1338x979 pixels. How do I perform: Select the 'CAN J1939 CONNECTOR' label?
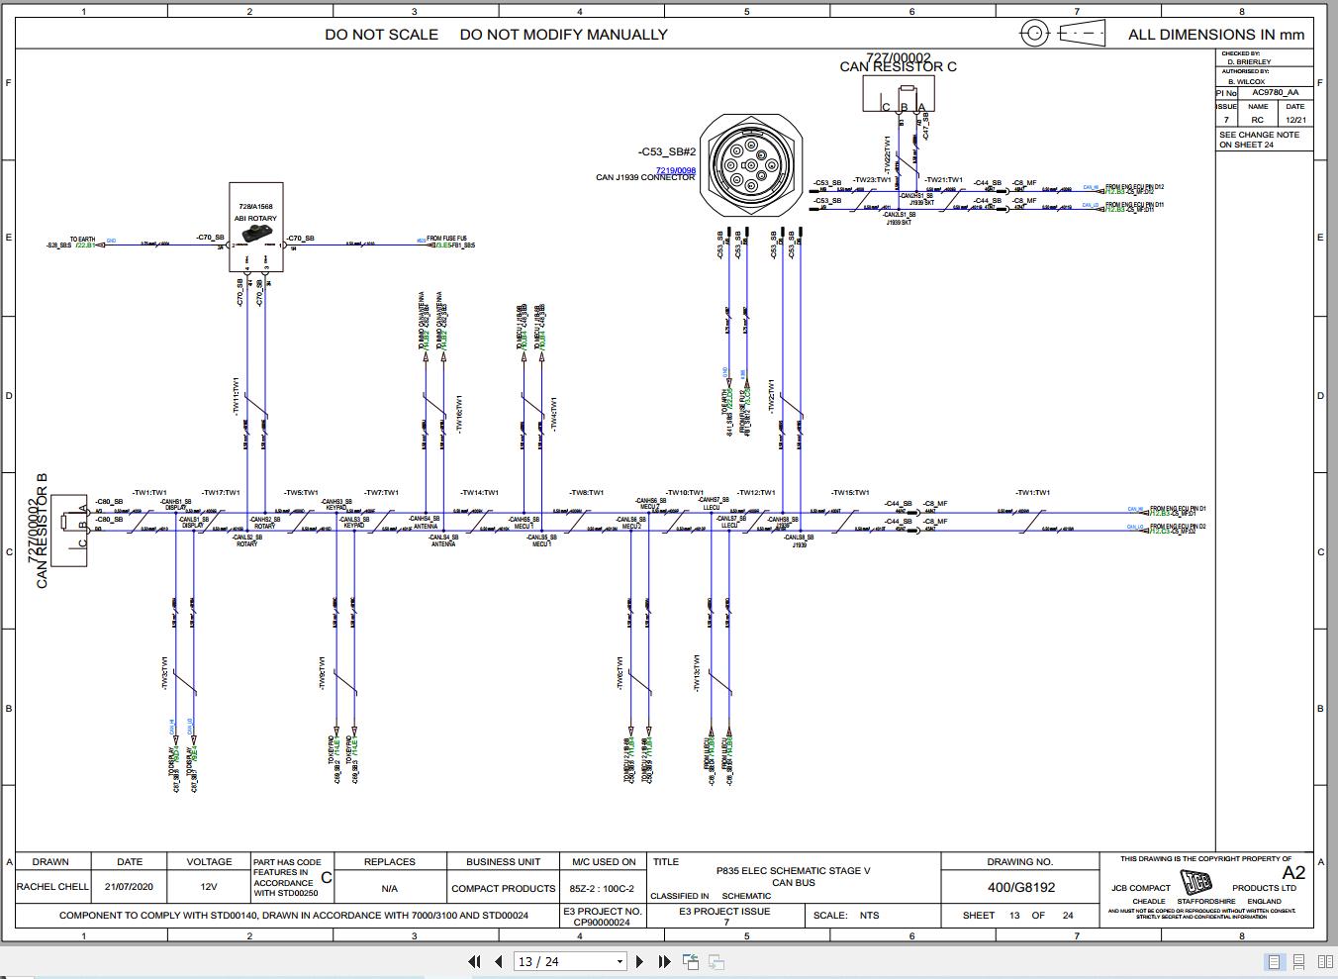coord(645,178)
